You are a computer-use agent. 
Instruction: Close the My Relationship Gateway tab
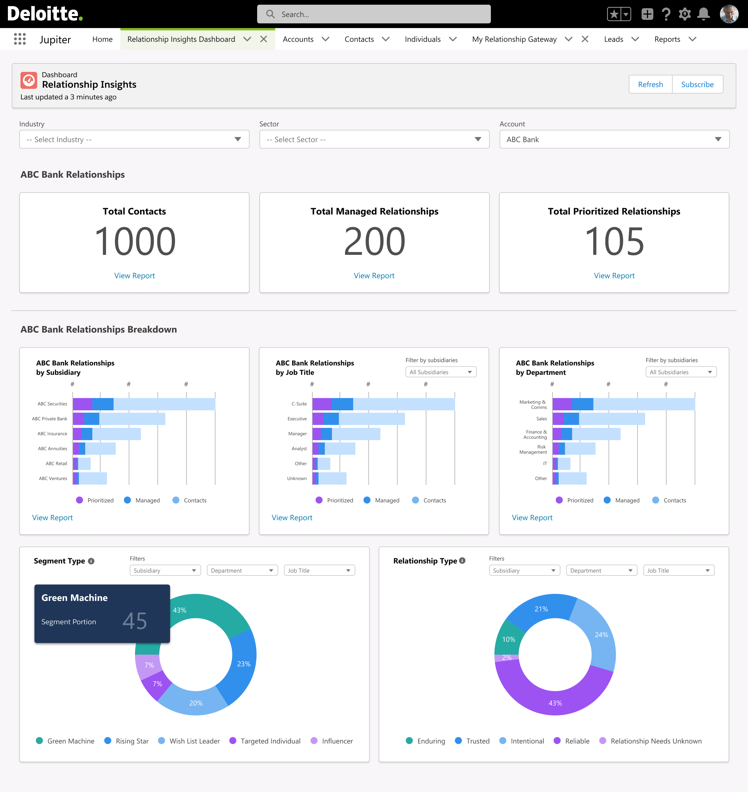(x=585, y=39)
